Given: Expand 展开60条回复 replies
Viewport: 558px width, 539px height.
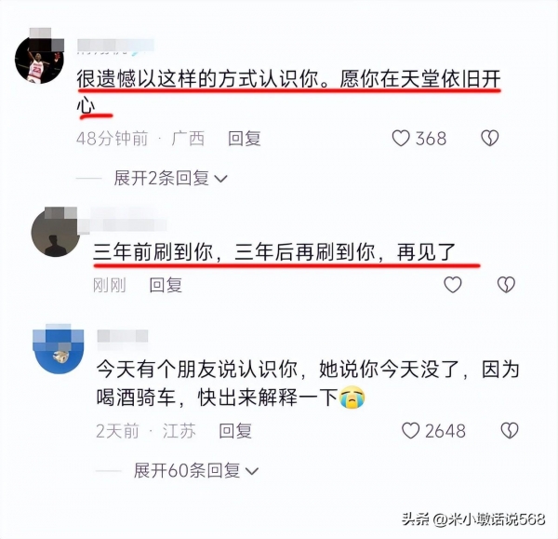Looking at the screenshot, I should (x=195, y=471).
